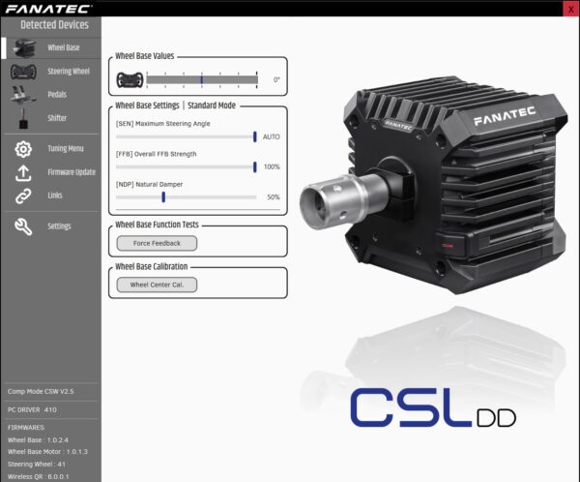
Task: Click the 0° wheel angle readout
Action: (x=276, y=79)
